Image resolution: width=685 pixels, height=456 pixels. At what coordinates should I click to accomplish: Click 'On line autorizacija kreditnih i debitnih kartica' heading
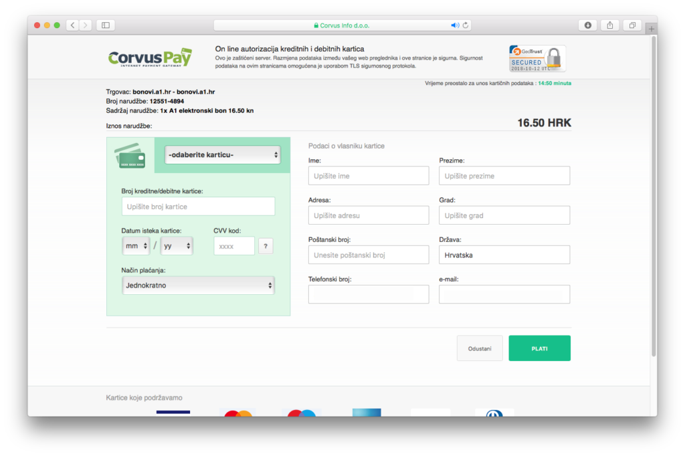click(x=289, y=49)
